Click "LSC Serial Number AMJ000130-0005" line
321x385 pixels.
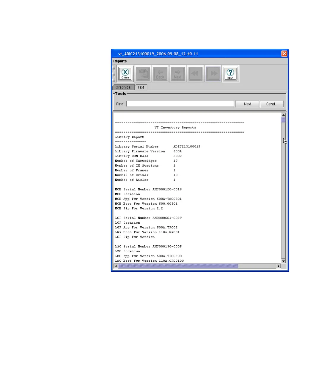[x=148, y=246]
